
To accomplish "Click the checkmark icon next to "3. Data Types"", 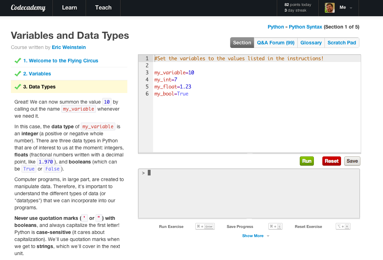I will (18, 87).
